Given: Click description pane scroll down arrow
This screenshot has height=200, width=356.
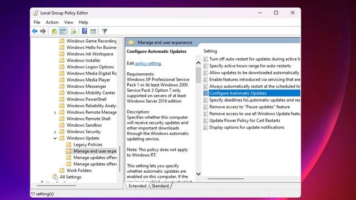Looking at the screenshot, I should (198, 174).
